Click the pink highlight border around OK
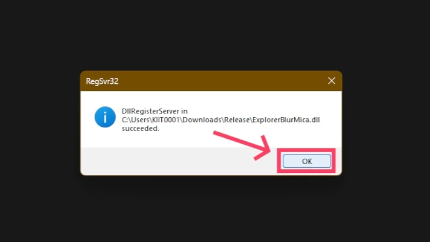 pyautogui.click(x=306, y=150)
